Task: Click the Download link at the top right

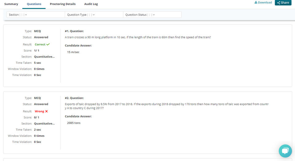Action: [263, 2]
